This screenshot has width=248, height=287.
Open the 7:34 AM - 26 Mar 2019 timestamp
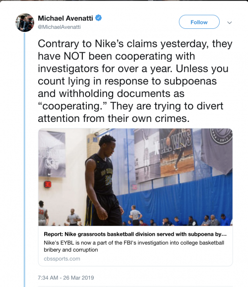pos(66,278)
